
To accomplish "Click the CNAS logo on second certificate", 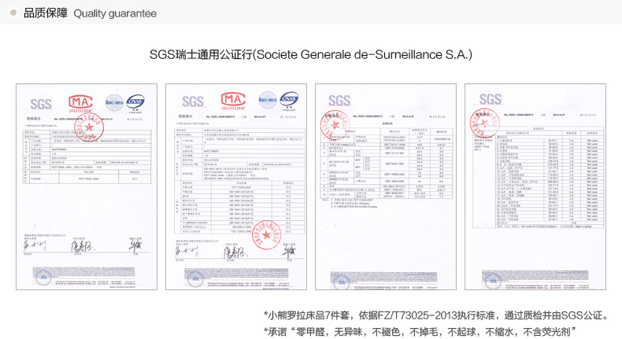I will point(289,100).
